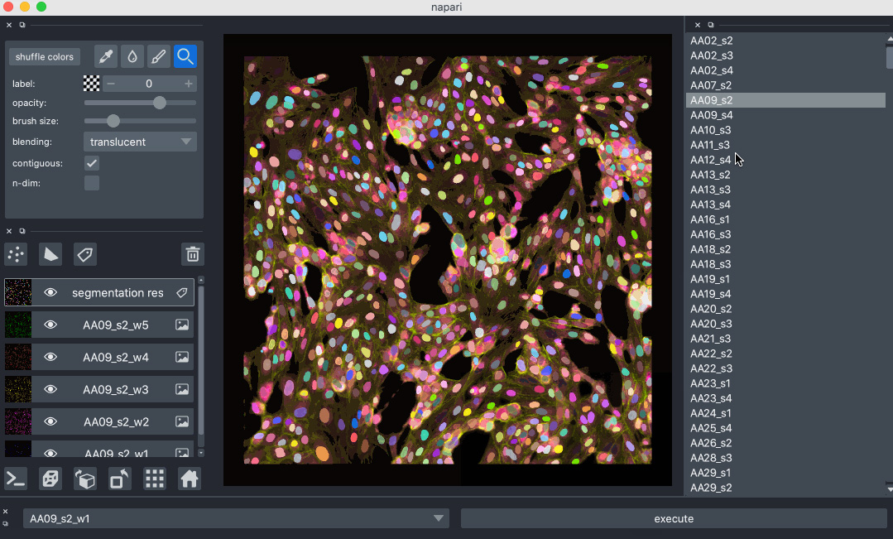Click shuffle colors button

coord(44,55)
